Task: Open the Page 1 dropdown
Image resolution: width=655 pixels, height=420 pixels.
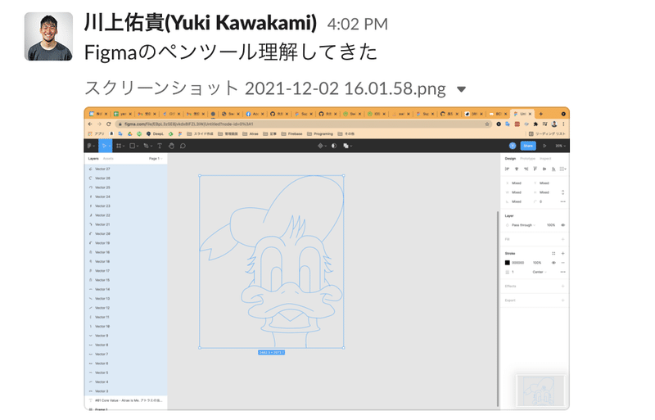Action: [x=156, y=159]
